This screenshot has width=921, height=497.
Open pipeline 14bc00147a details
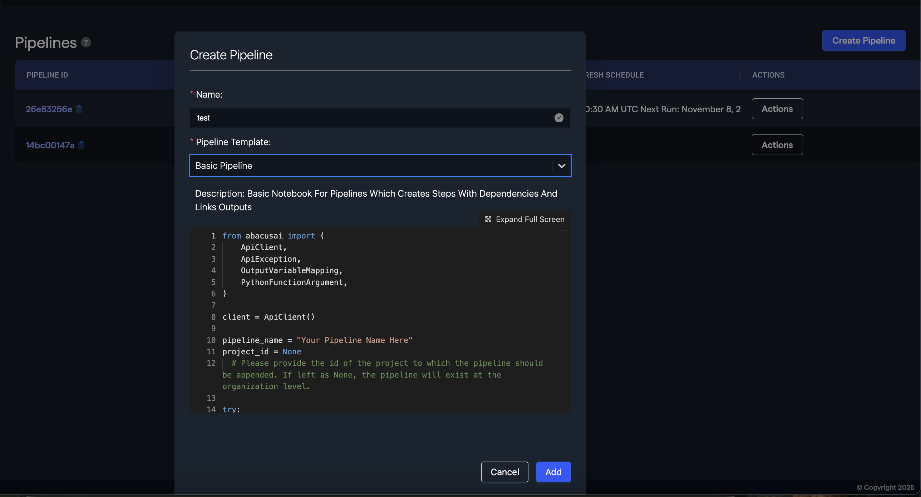tap(50, 145)
